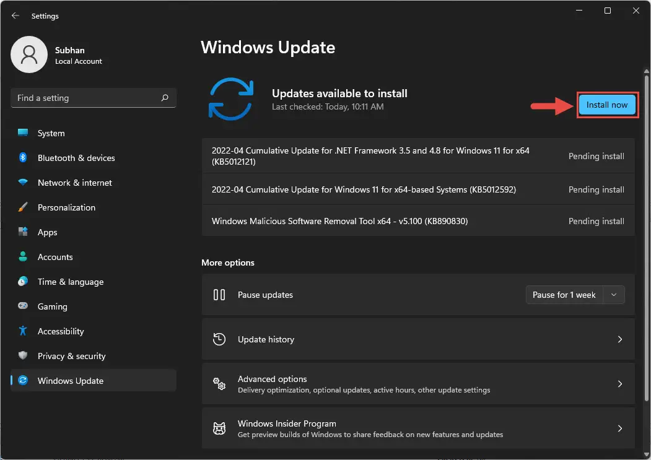Click the Malicious Software Removal Tool entry
The width and height of the screenshot is (651, 460).
pyautogui.click(x=418, y=221)
